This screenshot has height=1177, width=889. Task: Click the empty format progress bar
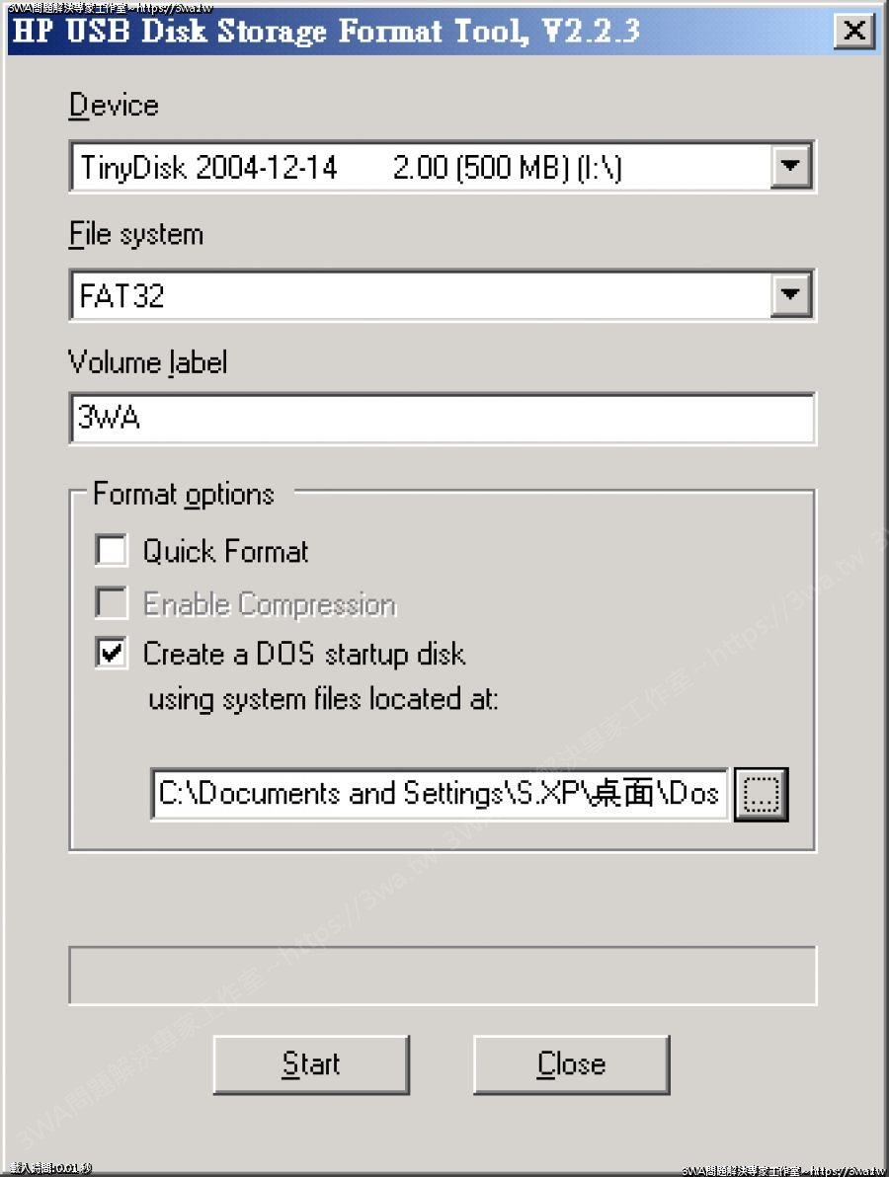(442, 976)
